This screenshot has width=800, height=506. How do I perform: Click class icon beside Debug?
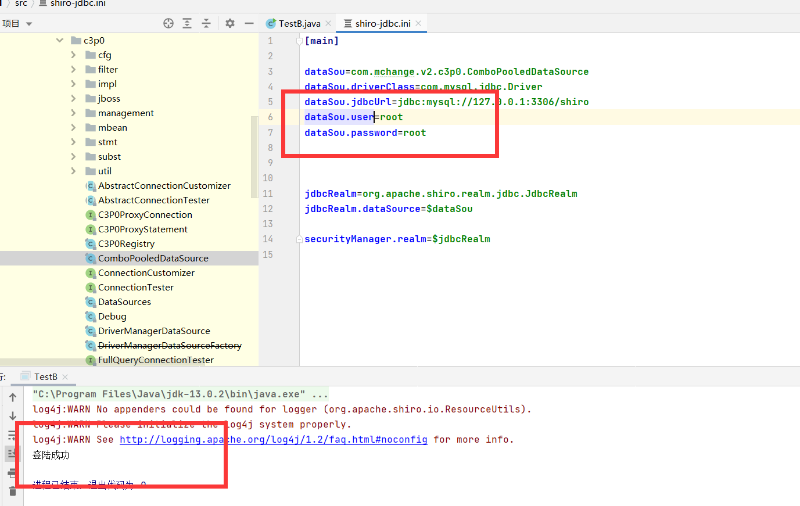tap(90, 316)
